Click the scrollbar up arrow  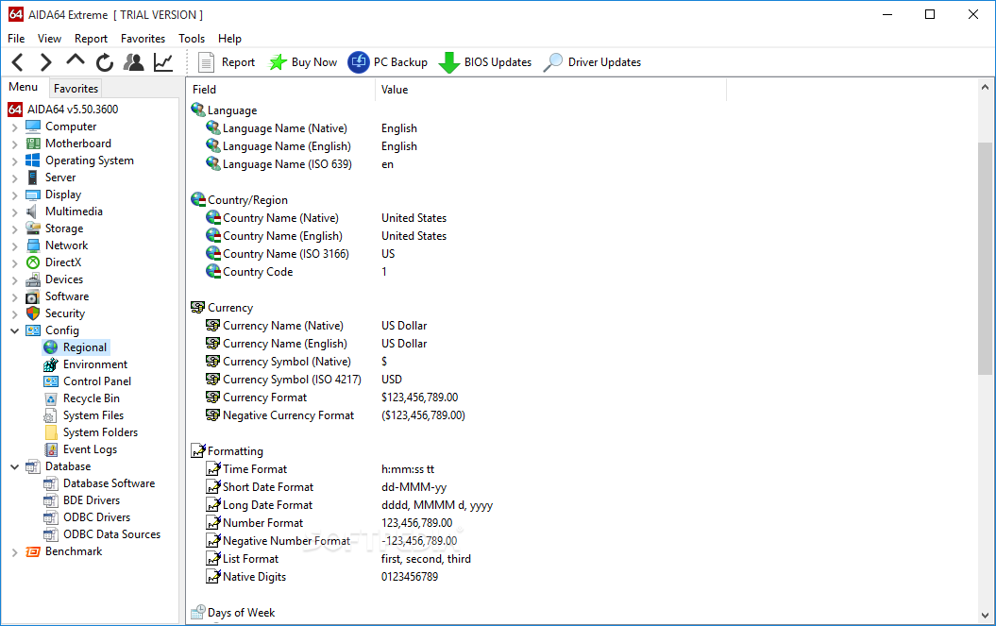[x=986, y=87]
